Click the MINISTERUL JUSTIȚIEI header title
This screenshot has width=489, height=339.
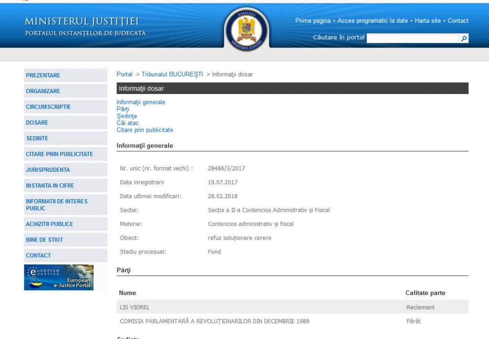pyautogui.click(x=82, y=22)
